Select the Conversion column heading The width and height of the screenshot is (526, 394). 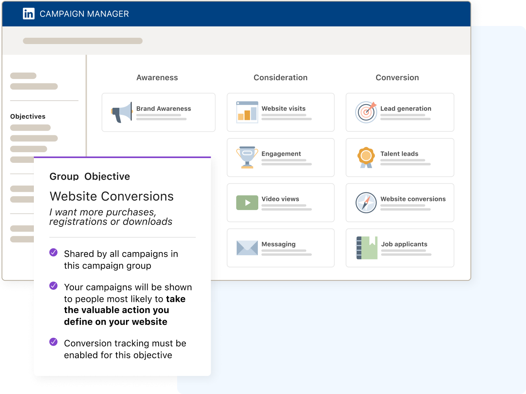[x=397, y=77]
